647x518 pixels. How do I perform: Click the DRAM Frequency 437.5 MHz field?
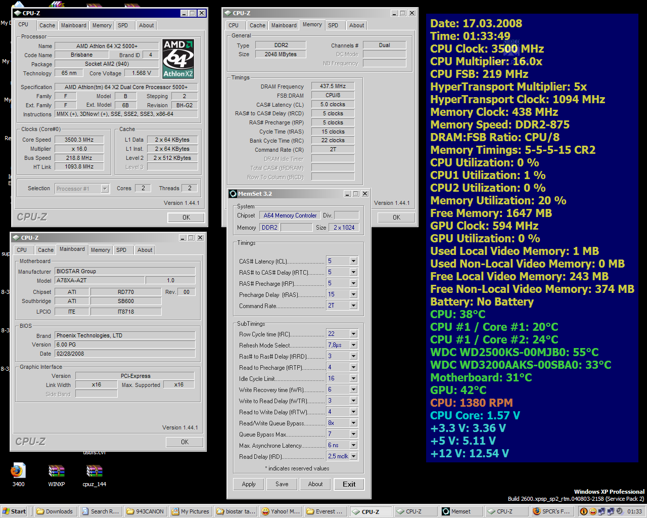coord(333,87)
